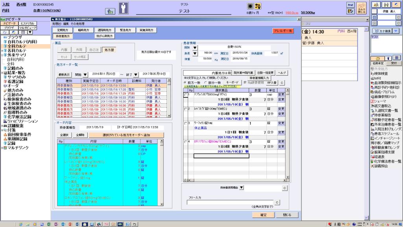Expand the 各科カルテ tree node
Screen dimensions: 403x227
[2, 51]
